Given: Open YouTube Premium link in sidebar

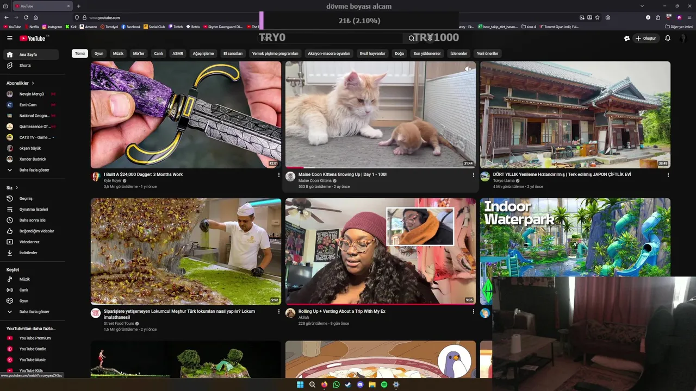Looking at the screenshot, I should [x=30, y=338].
